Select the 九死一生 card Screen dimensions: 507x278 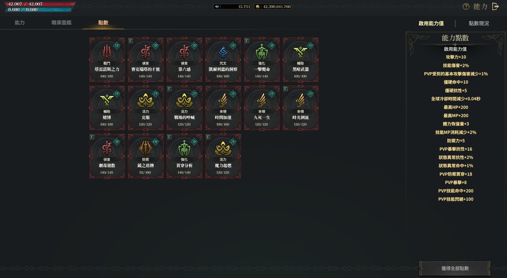[x=262, y=108]
